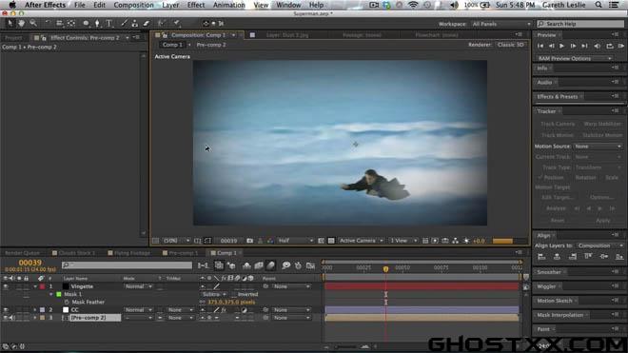Toggle Motion Blur enable in timeline

pos(271,265)
